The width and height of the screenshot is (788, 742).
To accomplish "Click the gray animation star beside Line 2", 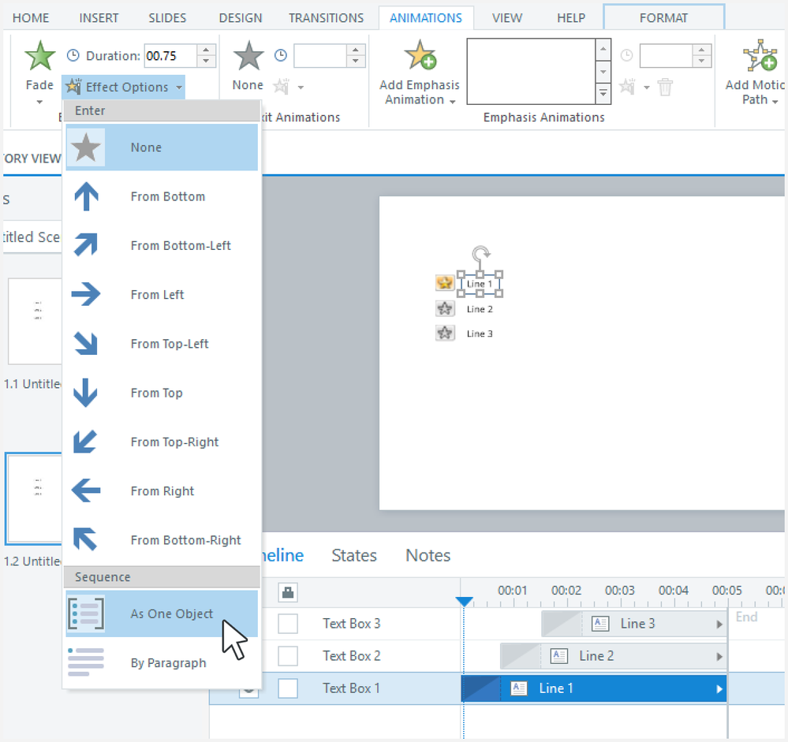I will click(445, 308).
